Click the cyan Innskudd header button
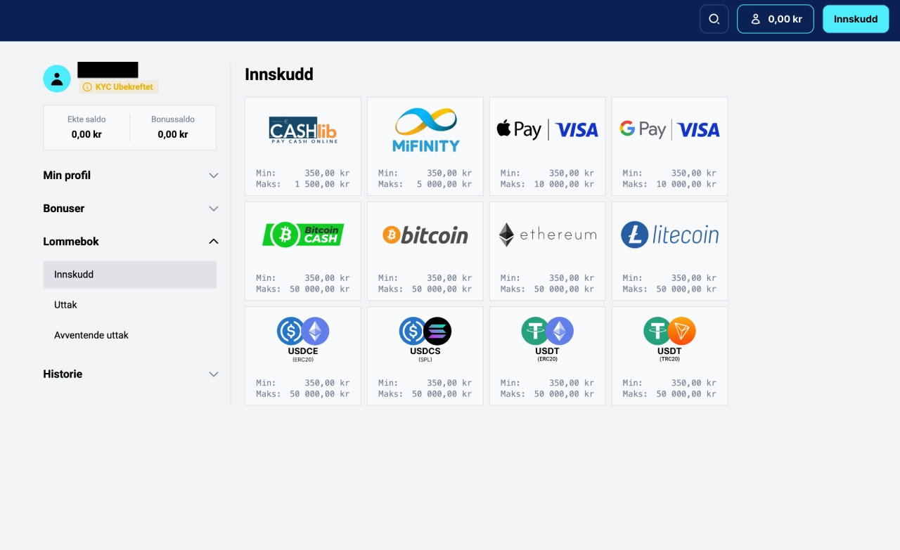Viewport: 900px width, 550px height. tap(856, 19)
